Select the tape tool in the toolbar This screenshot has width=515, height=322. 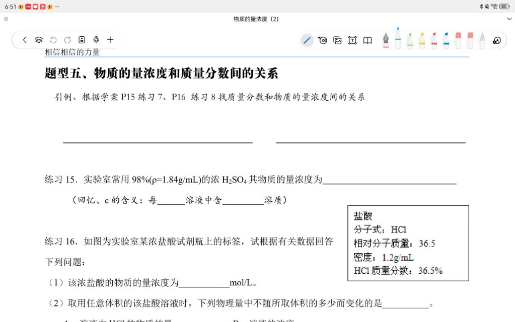click(x=323, y=40)
